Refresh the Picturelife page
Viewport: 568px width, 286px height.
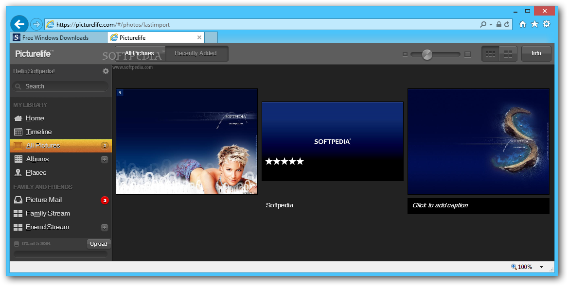[x=507, y=25]
